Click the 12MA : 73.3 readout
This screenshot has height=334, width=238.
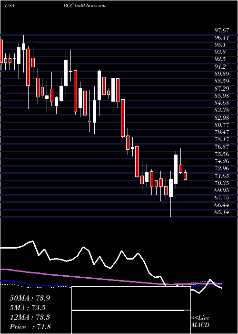pos(30,317)
